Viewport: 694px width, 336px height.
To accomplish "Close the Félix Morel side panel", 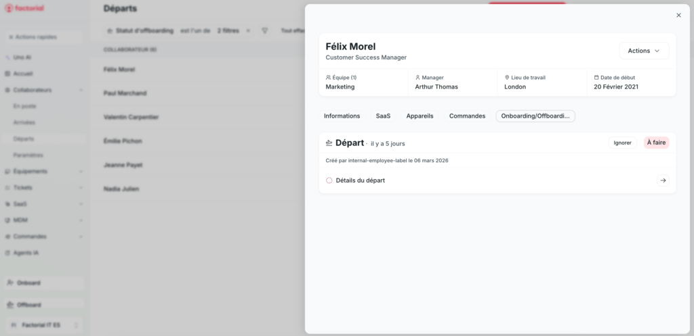I will (x=678, y=15).
